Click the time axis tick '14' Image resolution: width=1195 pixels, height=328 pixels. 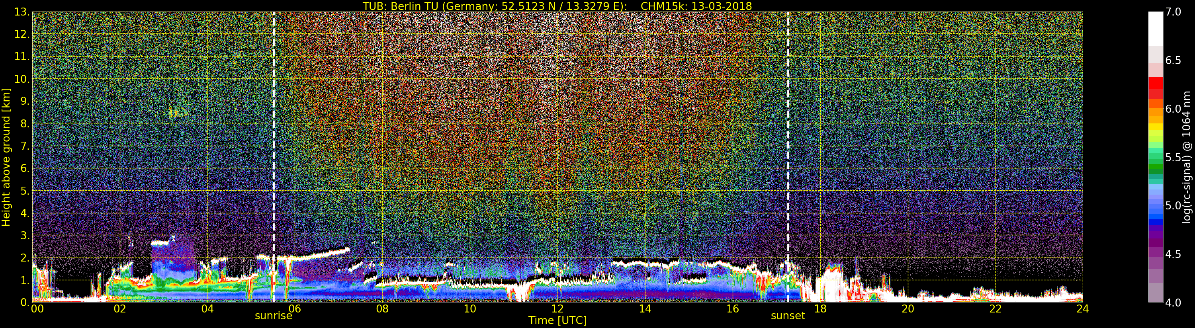645,309
